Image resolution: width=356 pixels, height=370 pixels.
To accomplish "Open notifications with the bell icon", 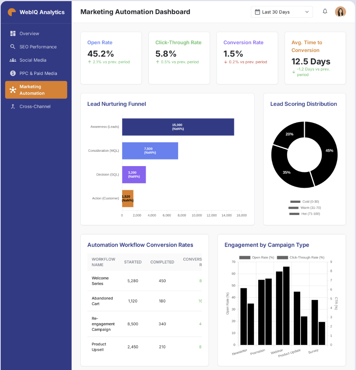I will click(x=325, y=11).
